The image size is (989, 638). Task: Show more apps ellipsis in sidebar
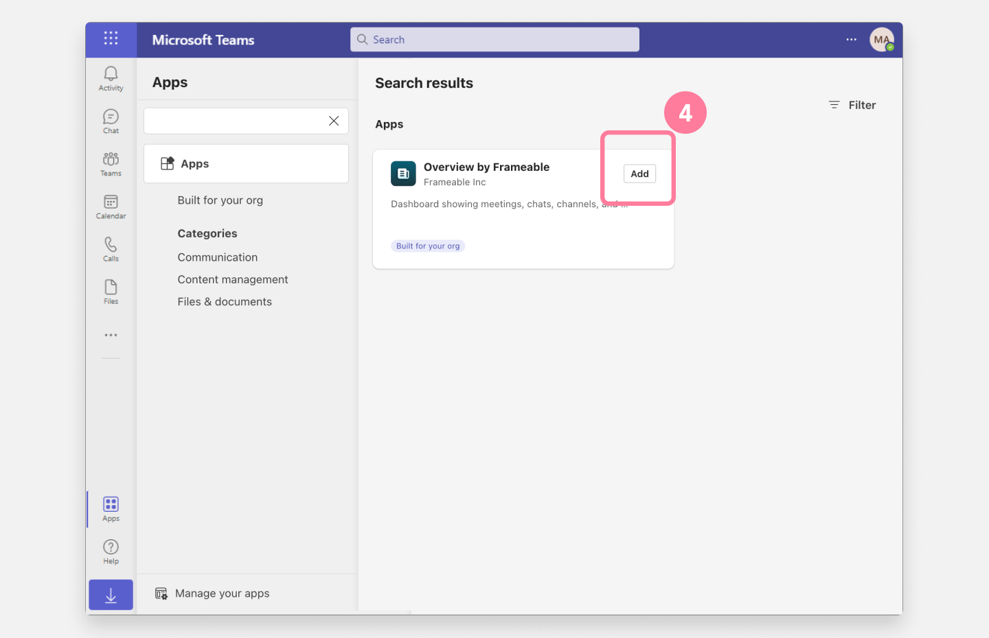point(111,335)
